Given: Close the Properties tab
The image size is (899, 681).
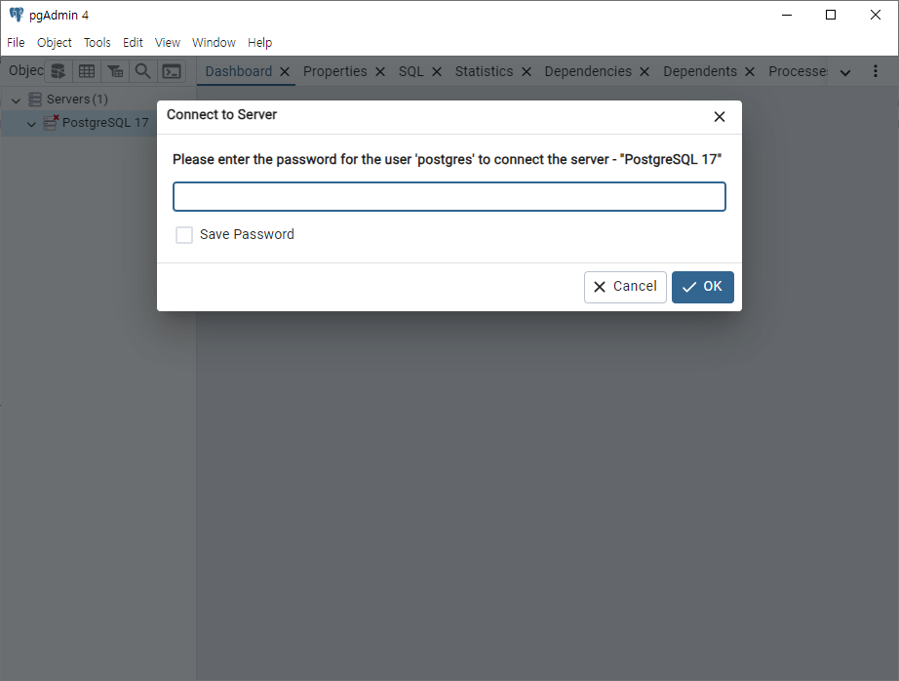Looking at the screenshot, I should pos(379,72).
